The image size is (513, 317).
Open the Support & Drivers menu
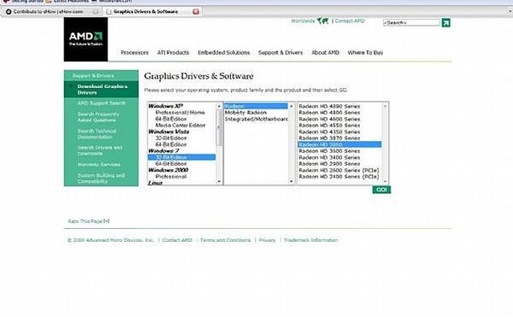(281, 52)
